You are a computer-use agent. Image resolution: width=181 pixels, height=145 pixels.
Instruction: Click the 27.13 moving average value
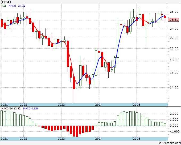22,6
